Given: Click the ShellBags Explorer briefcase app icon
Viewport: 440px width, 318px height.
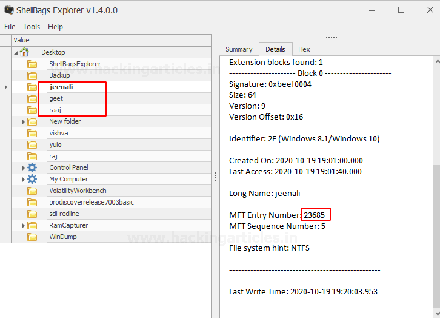Looking at the screenshot, I should pos(9,10).
